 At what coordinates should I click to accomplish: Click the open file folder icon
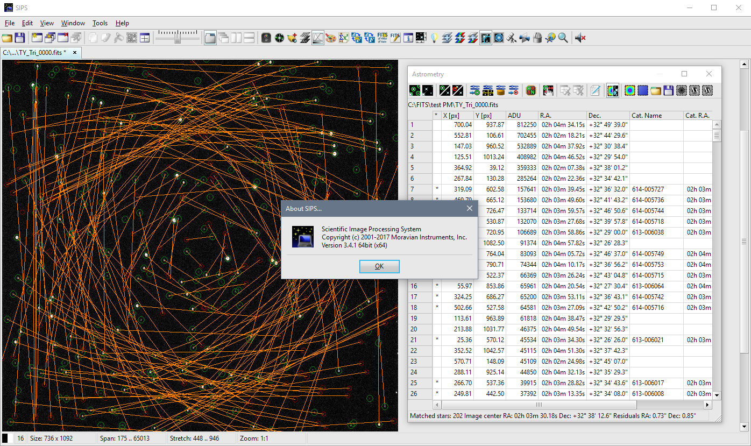[x=7, y=38]
